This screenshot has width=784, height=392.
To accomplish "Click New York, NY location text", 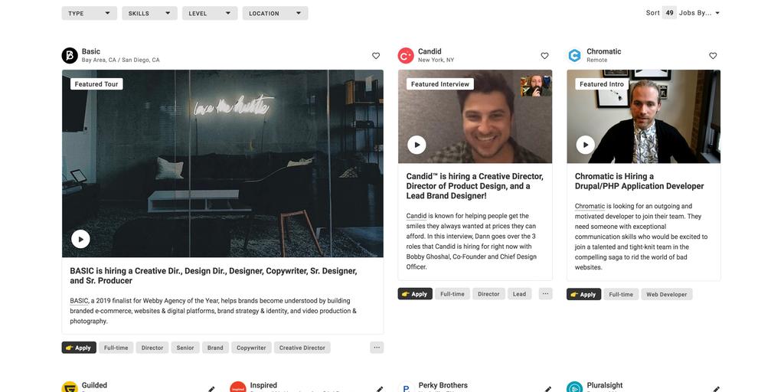I will (436, 60).
